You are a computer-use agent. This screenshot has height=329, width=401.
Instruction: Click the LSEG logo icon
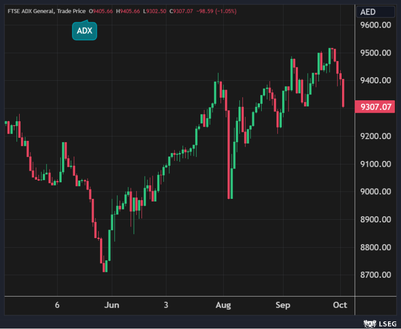pos(368,322)
